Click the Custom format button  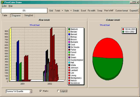121,11
